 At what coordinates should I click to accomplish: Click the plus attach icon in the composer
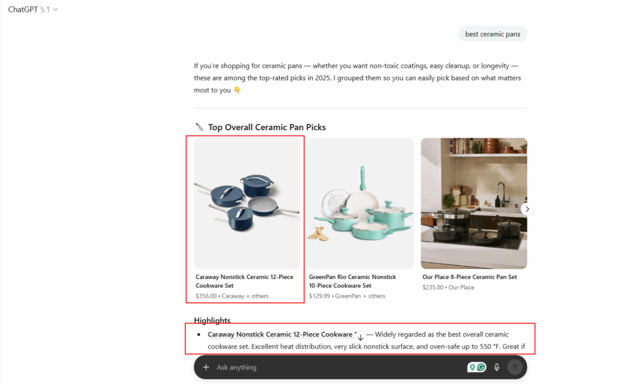pos(206,367)
